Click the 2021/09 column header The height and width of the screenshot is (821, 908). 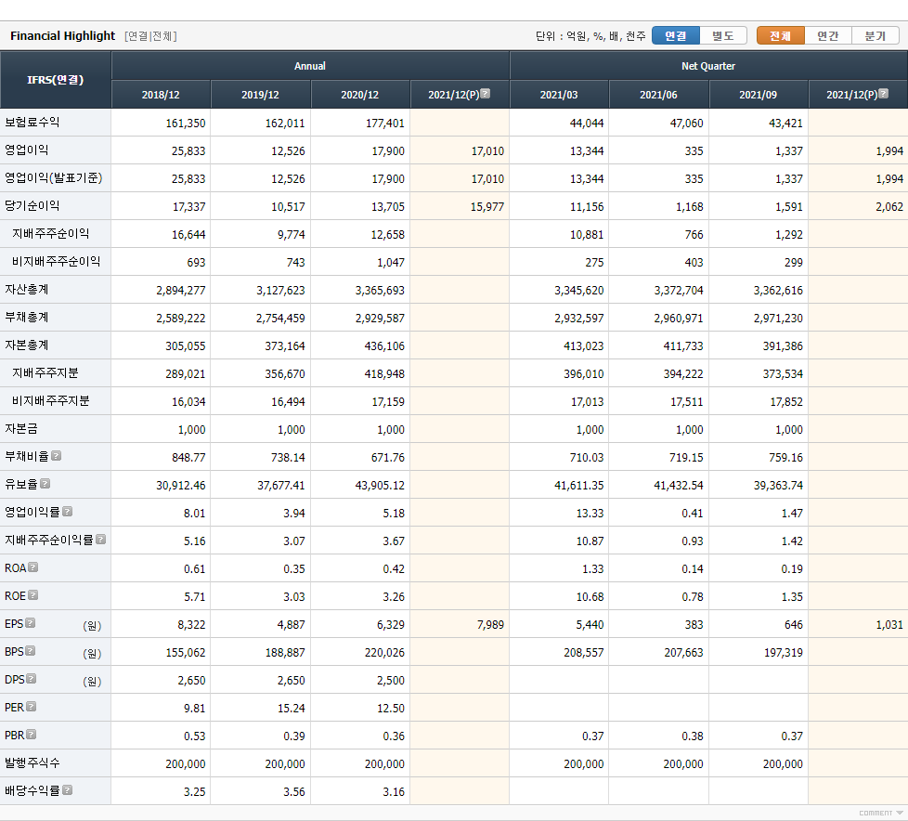758,95
